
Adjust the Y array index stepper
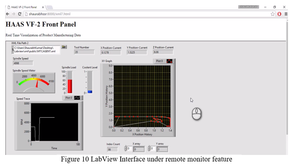pyautogui.click(x=149, y=148)
